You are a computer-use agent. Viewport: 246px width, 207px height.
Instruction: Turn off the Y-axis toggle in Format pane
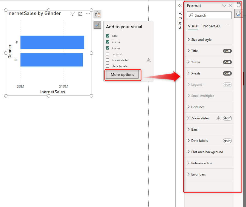[227, 62]
